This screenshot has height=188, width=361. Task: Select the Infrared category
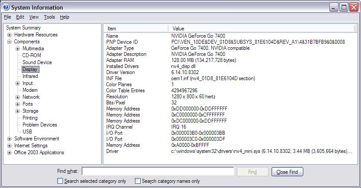point(30,76)
